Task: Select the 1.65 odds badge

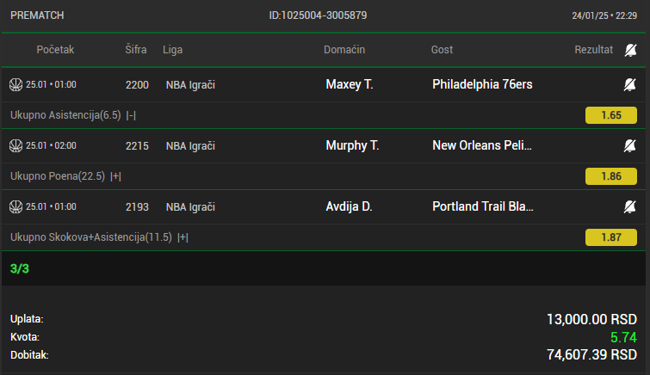Action: pos(611,115)
